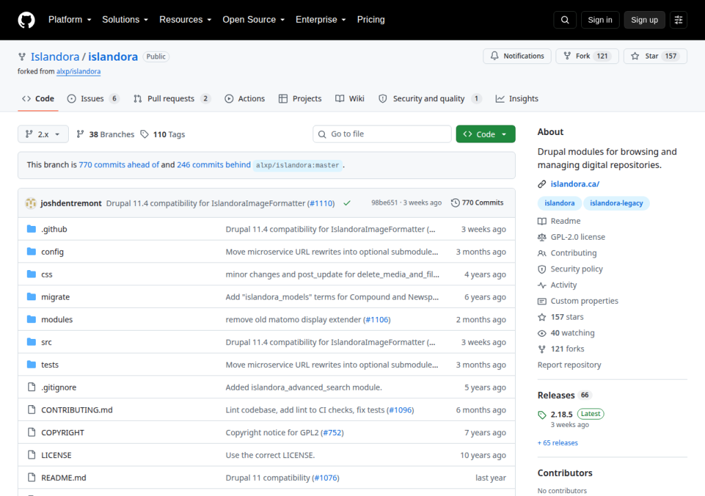Click joshdentremont's avatar image
Viewport: 705px width, 496px height.
pyautogui.click(x=30, y=203)
